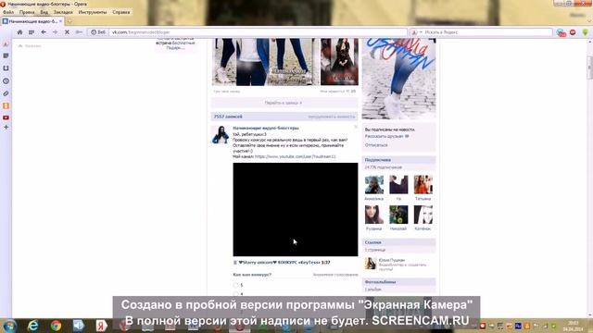The height and width of the screenshot is (333, 593).
Task: Click the Веб site badge in address bar
Action: (x=98, y=32)
